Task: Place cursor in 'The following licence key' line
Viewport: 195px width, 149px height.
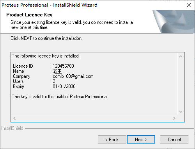Action: point(46,56)
